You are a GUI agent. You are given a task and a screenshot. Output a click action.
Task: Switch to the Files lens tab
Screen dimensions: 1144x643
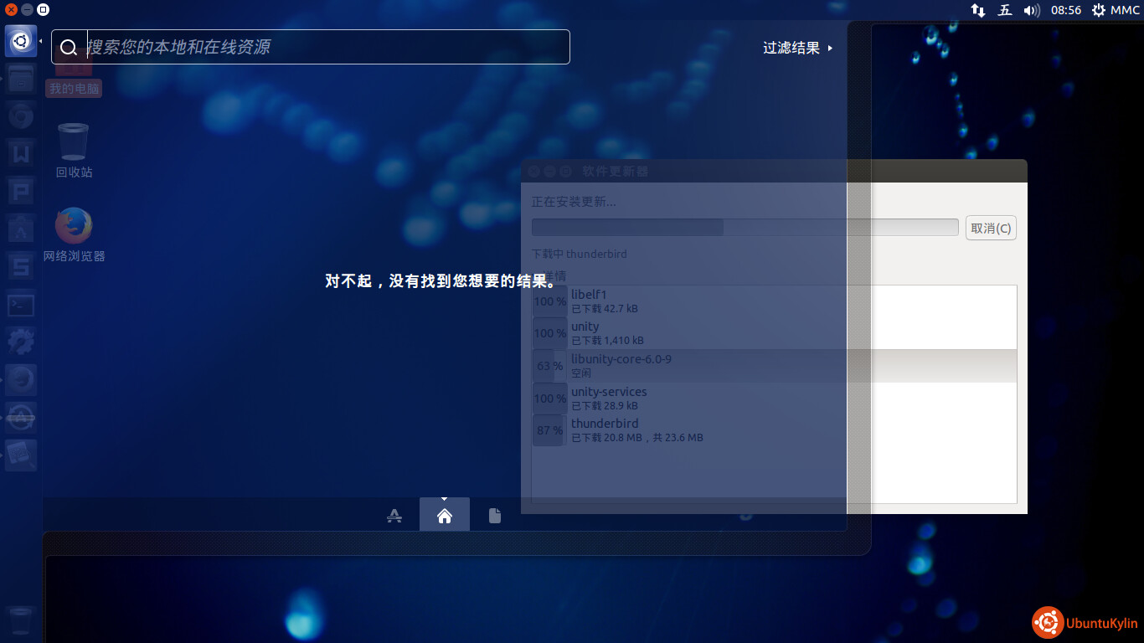click(x=495, y=516)
